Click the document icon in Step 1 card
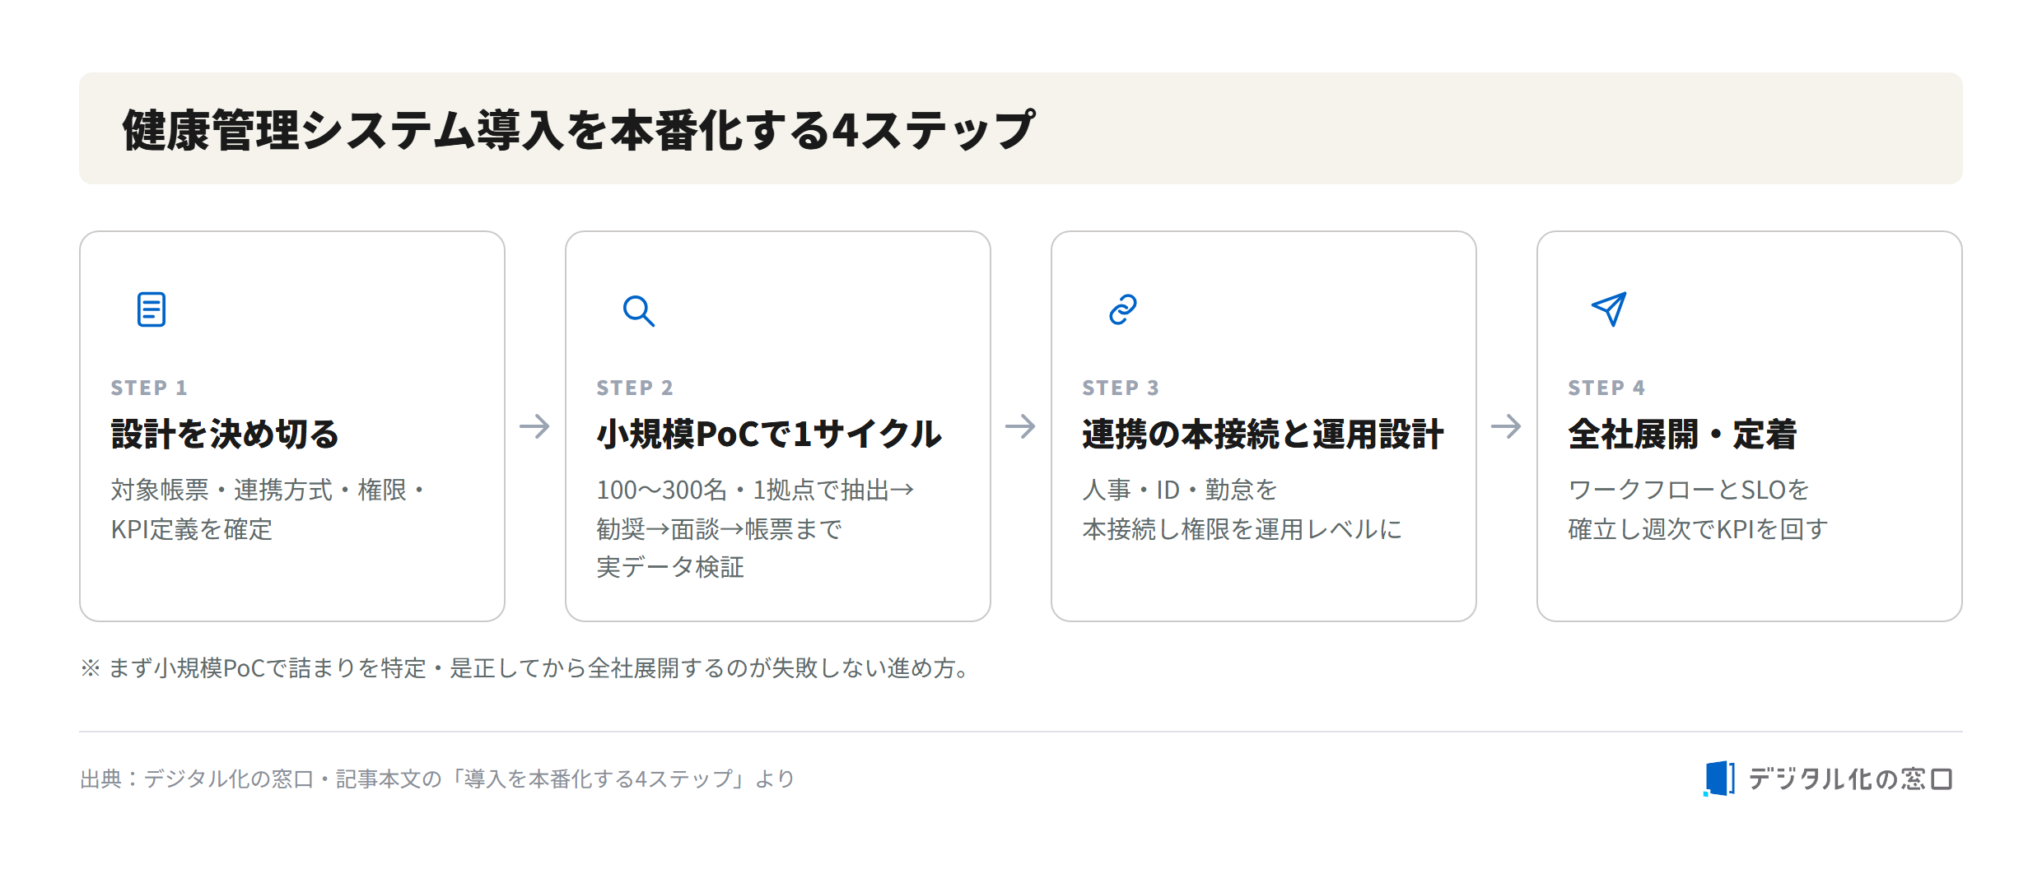Image resolution: width=2042 pixels, height=874 pixels. [152, 309]
